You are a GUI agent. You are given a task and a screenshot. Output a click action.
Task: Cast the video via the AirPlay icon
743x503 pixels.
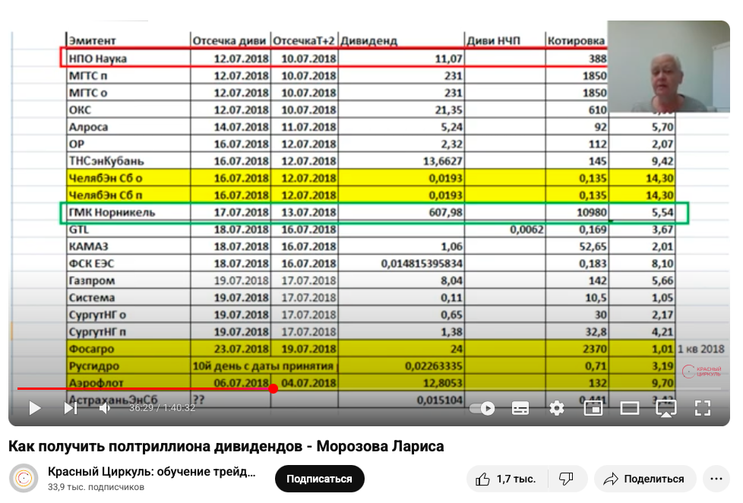click(666, 408)
